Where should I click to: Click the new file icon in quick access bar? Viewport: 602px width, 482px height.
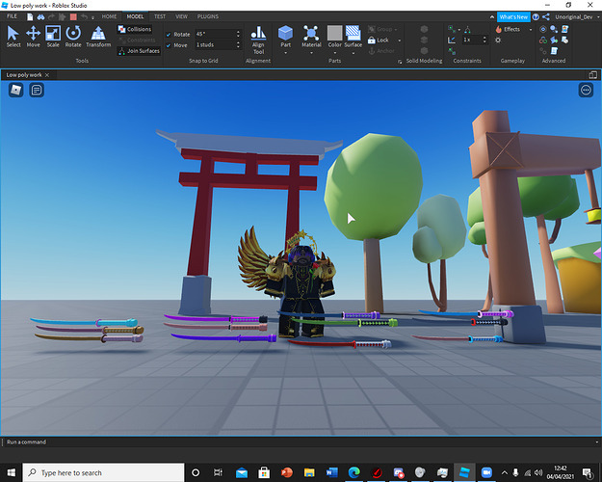point(30,16)
